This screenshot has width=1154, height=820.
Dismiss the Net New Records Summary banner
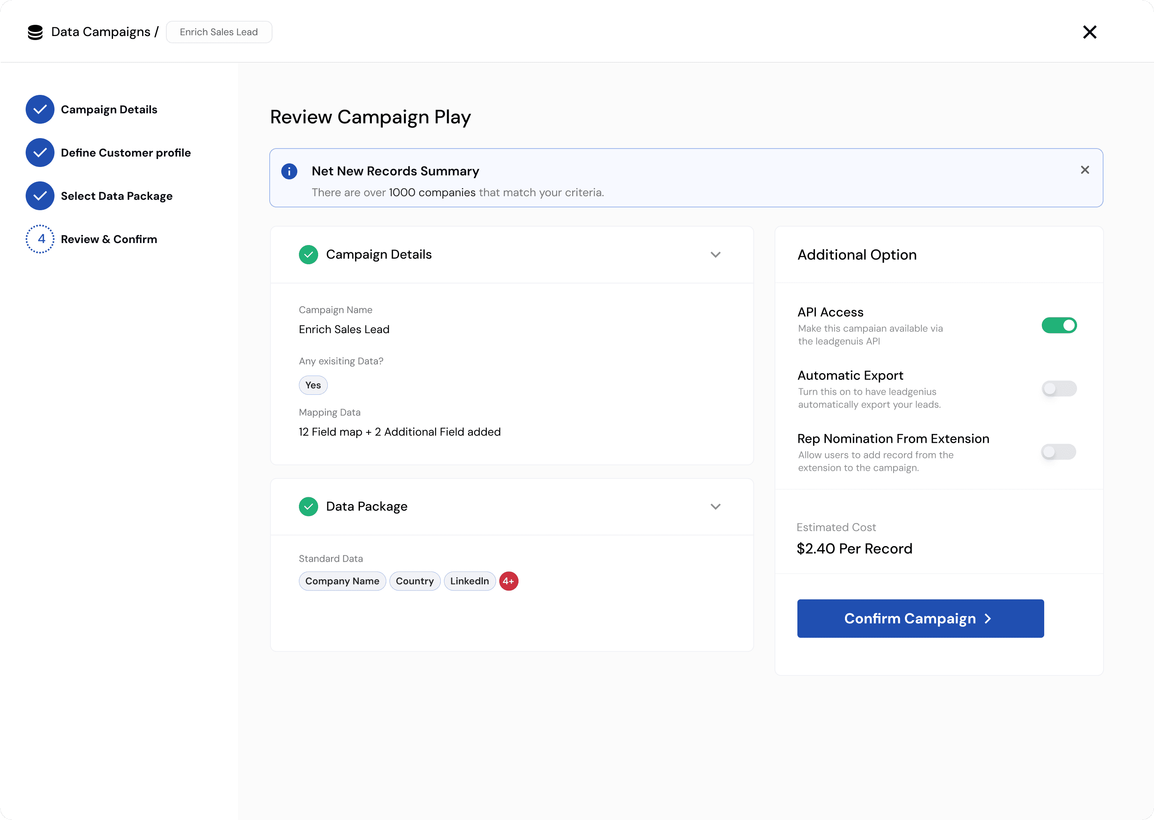[1084, 170]
